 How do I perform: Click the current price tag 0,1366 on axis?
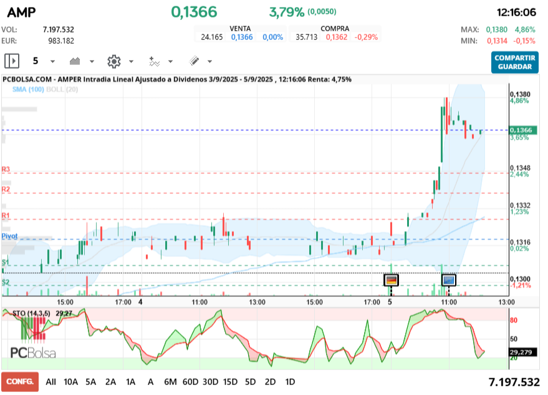(x=523, y=130)
